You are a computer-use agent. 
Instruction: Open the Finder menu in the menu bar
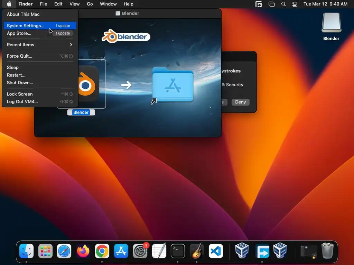tap(25, 4)
